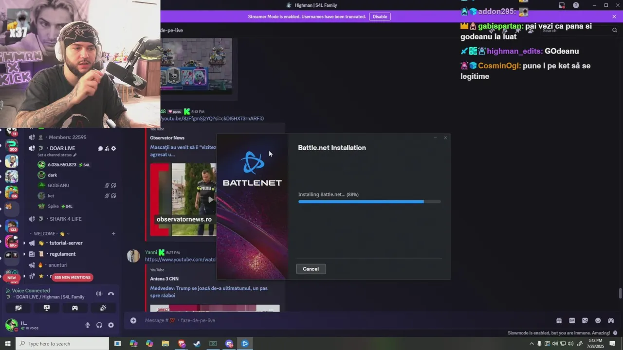Screen dimensions: 623x350
Task: Deafen with the headphones icon
Action: (x=99, y=325)
